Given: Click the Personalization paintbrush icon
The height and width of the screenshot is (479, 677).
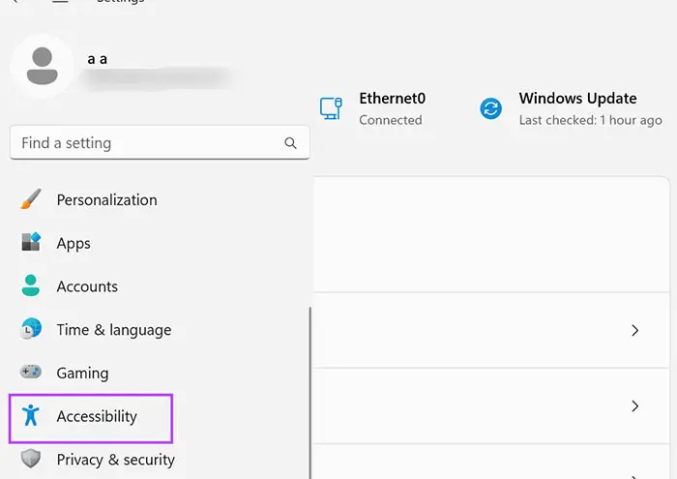Looking at the screenshot, I should [31, 200].
